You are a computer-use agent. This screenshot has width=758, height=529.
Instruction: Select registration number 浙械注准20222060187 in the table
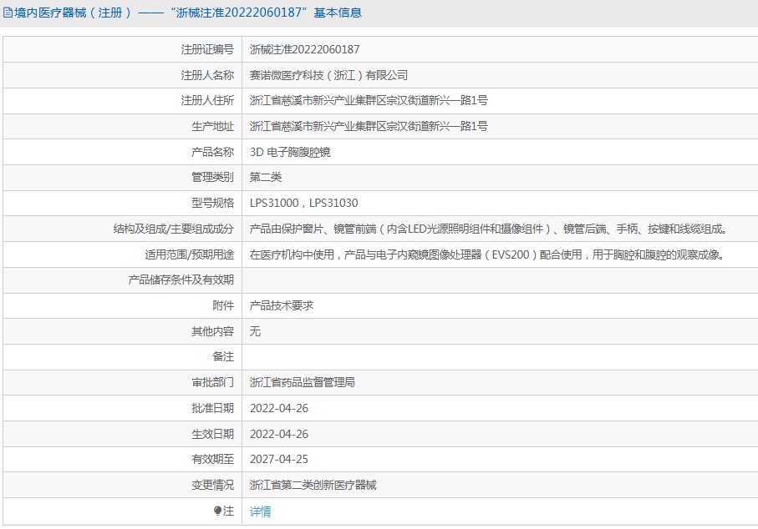point(305,50)
